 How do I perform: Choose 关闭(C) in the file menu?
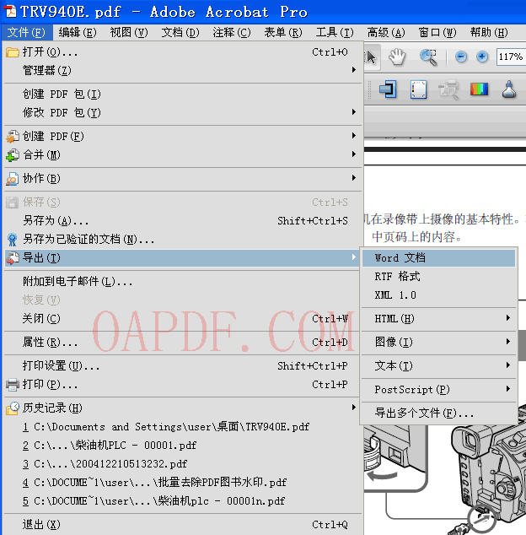(183, 318)
